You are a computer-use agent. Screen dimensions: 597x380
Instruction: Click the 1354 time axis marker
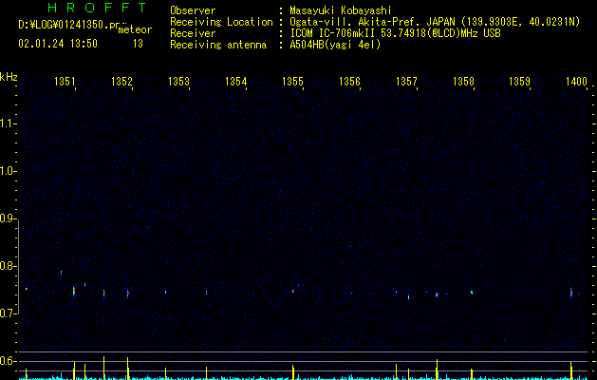[x=235, y=81]
